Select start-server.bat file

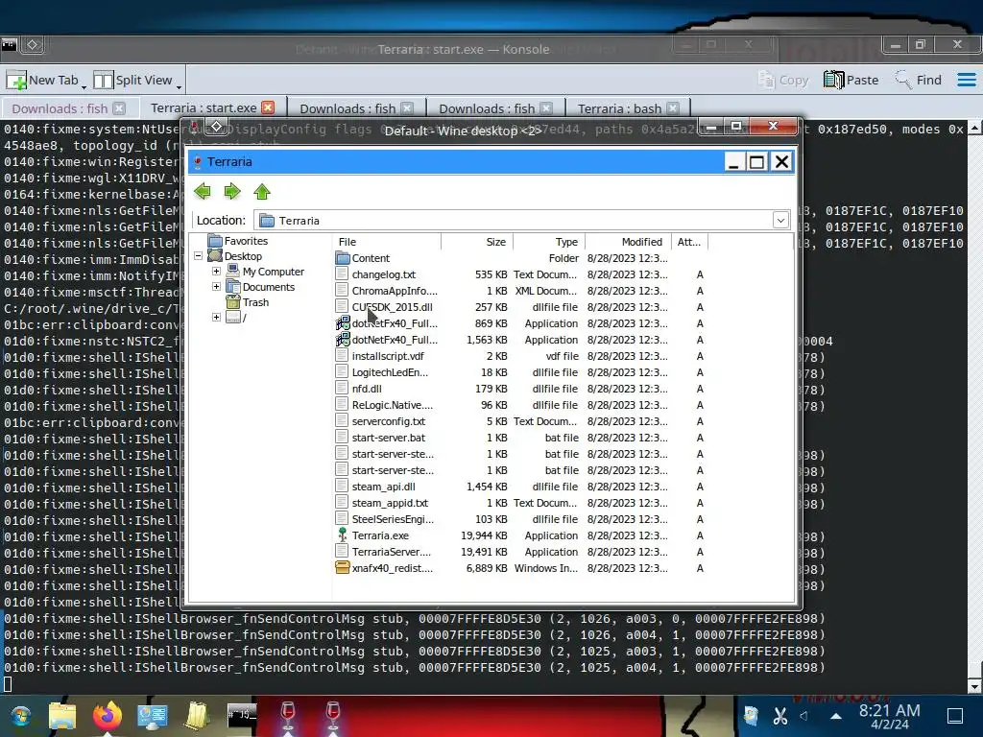(x=388, y=438)
